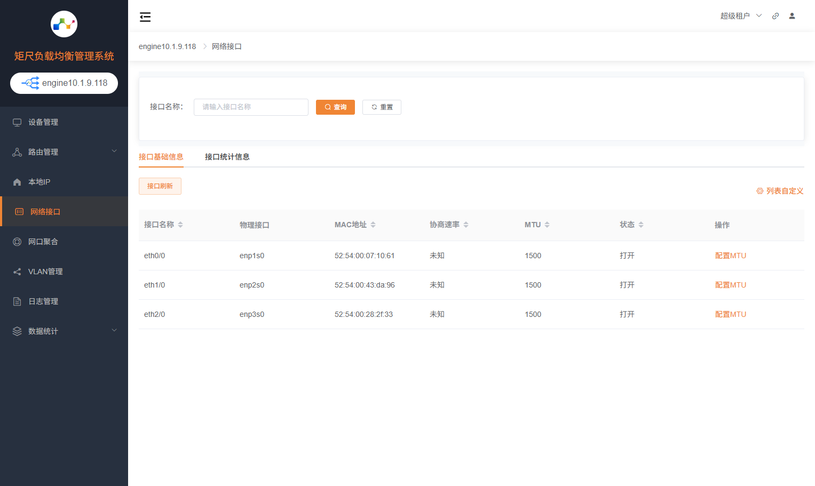Viewport: 815px width, 486px height.
Task: Open 列表自定义 column settings
Action: tap(780, 191)
